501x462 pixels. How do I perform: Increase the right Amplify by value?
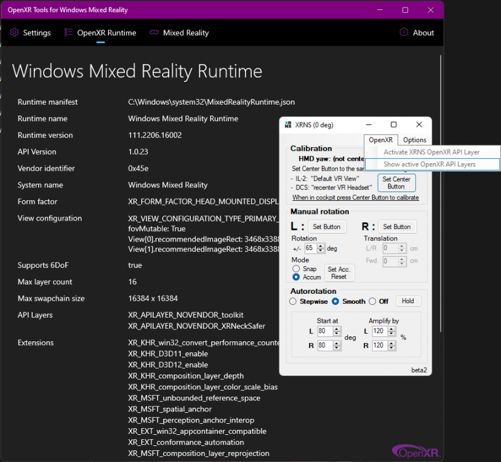click(x=391, y=343)
